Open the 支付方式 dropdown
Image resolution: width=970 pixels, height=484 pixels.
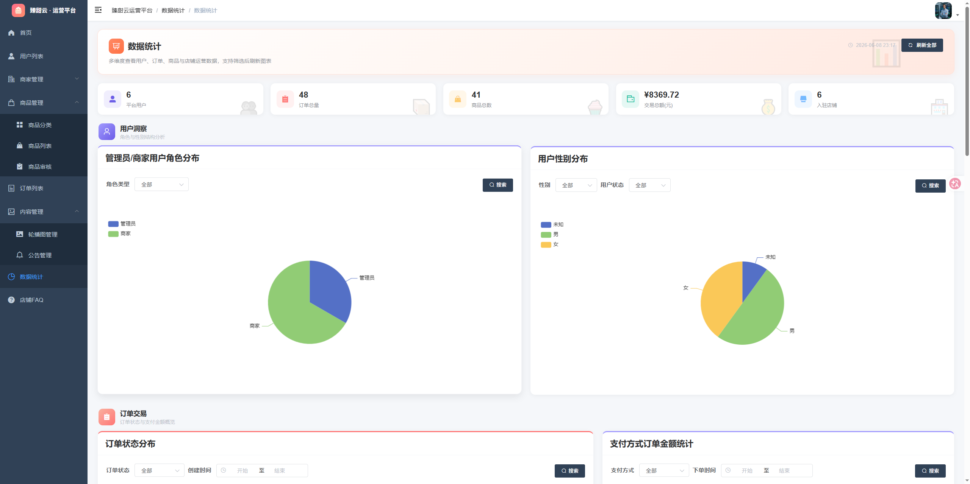pos(664,470)
